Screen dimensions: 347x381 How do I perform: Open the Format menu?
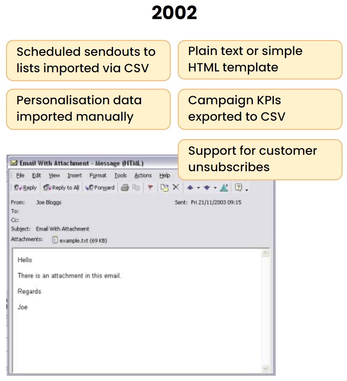tap(98, 175)
